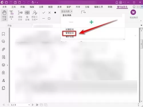Choose Create Signature (创建签名)
The image size is (143, 107).
(x=70, y=29)
